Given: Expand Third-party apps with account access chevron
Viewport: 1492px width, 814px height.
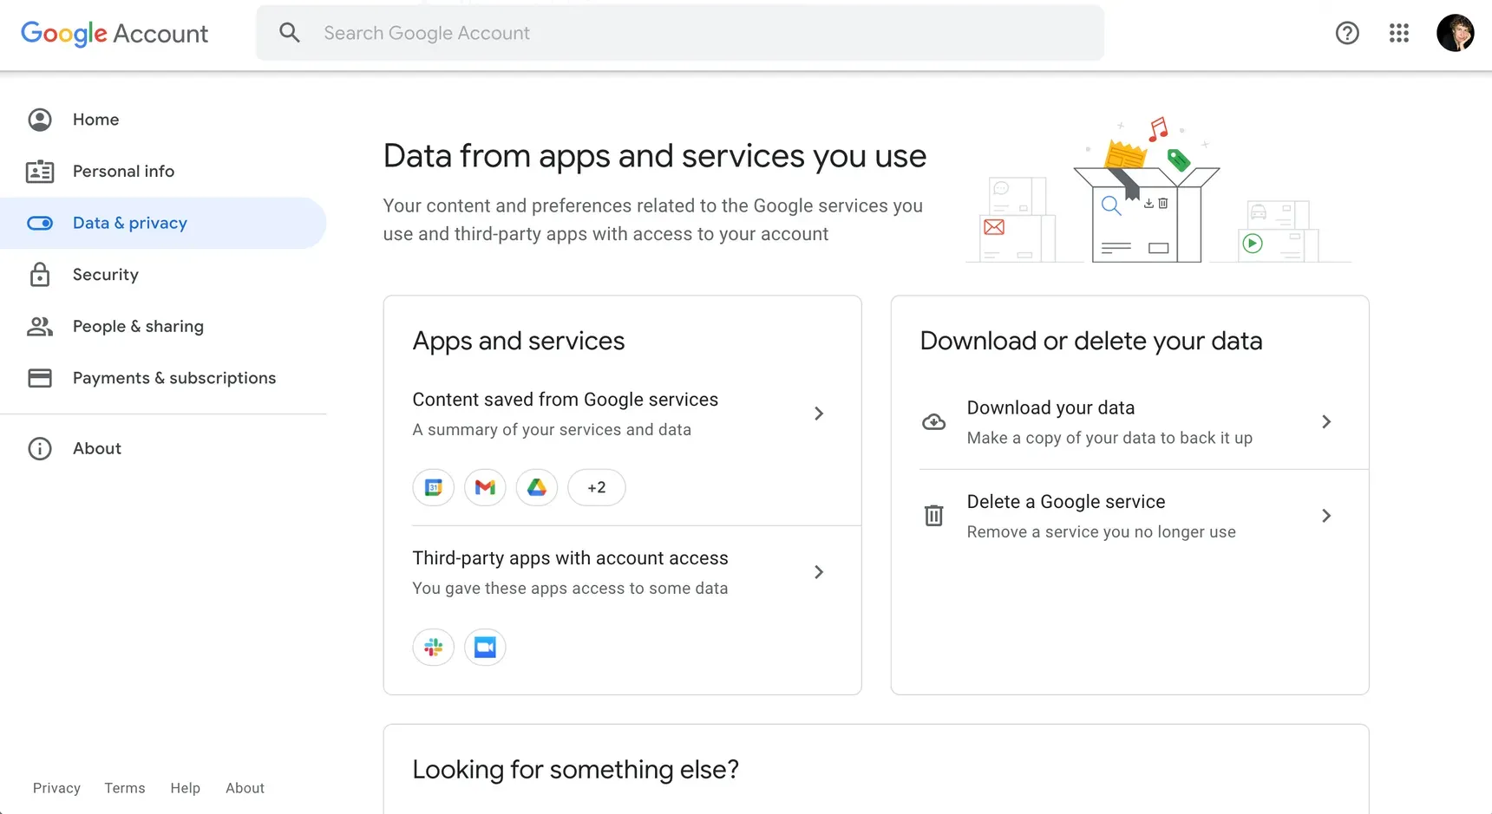Looking at the screenshot, I should pos(818,572).
